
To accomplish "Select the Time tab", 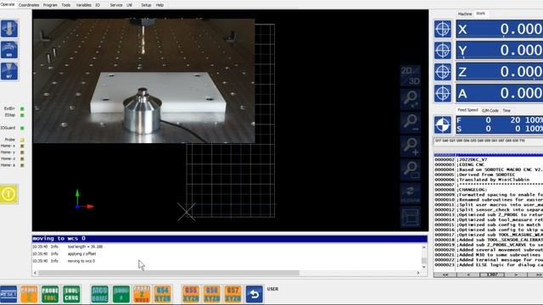I will pos(507,111).
